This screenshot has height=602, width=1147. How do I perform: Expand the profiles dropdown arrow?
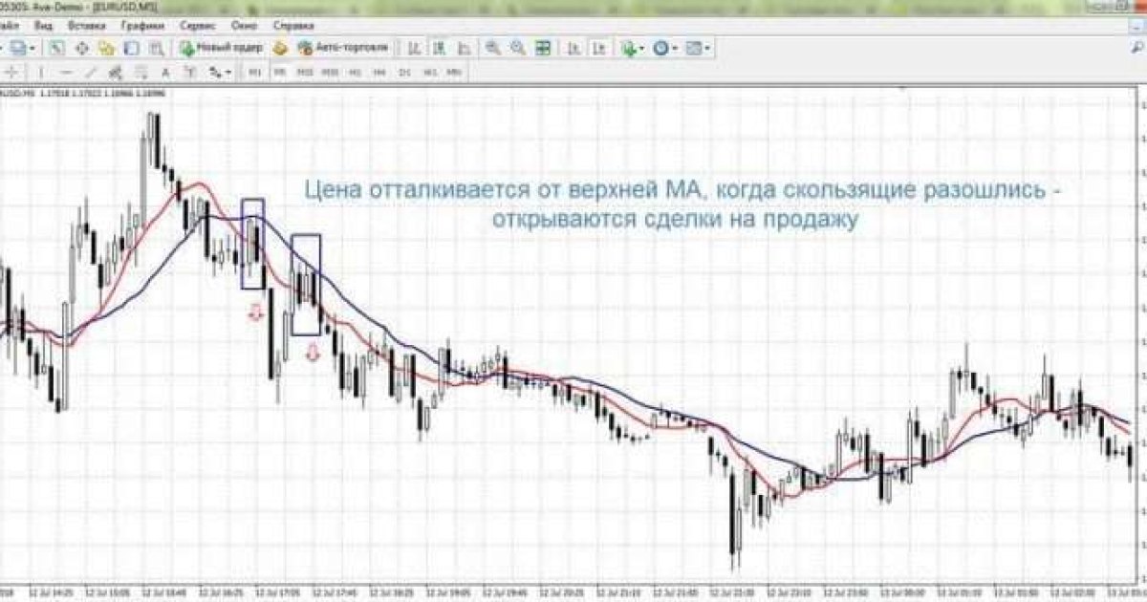tap(32, 48)
